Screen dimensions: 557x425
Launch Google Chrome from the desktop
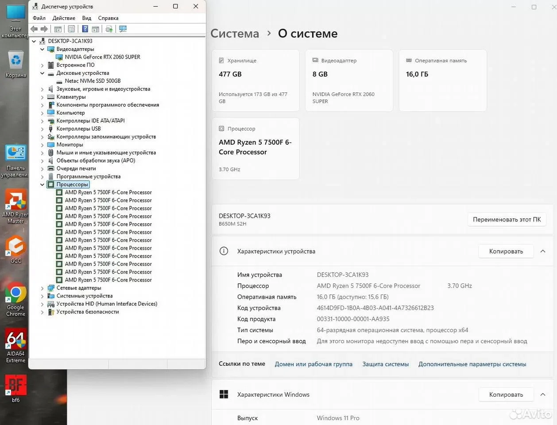pos(15,300)
